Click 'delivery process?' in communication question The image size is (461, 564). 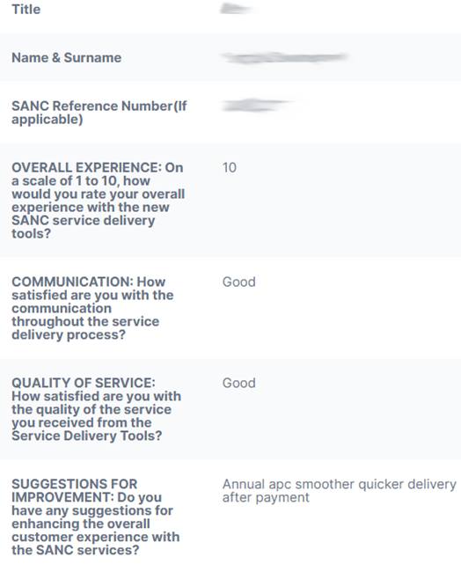pyautogui.click(x=69, y=335)
